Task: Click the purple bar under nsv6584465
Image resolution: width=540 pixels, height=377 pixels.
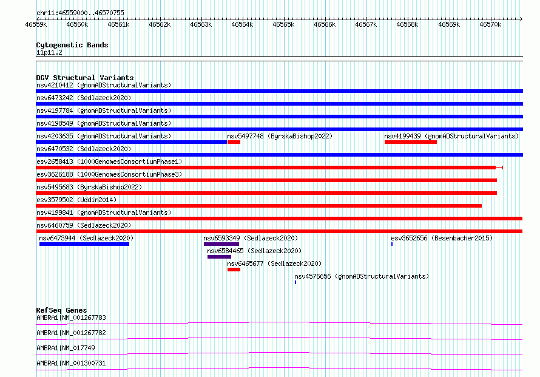Action: [x=220, y=257]
